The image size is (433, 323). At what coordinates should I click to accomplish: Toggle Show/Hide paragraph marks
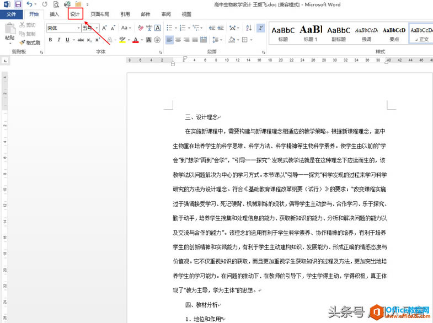260,28
